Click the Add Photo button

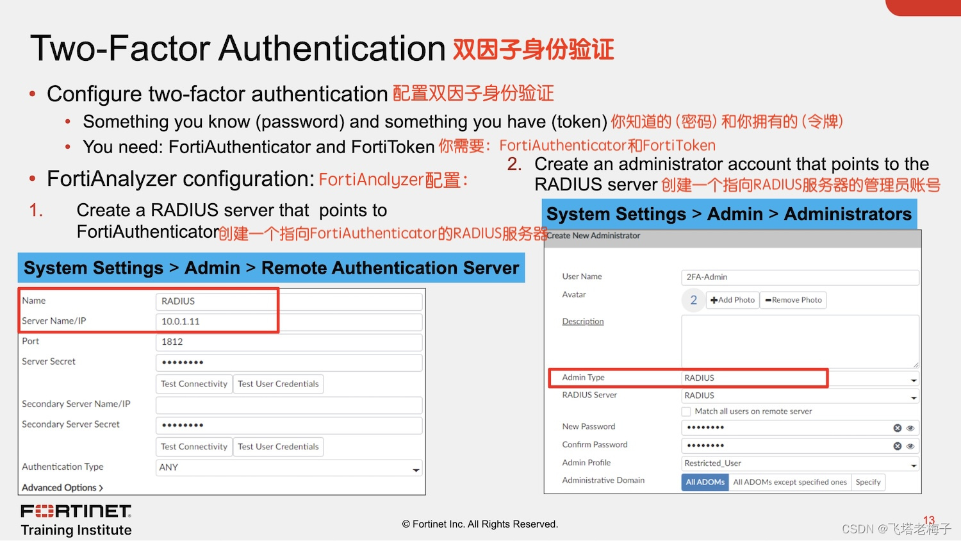[733, 300]
